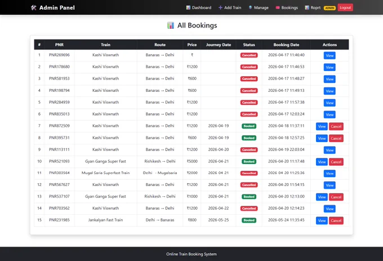This screenshot has height=261, width=383.
Task: Select the PNR521093 cell
Action: click(x=59, y=161)
